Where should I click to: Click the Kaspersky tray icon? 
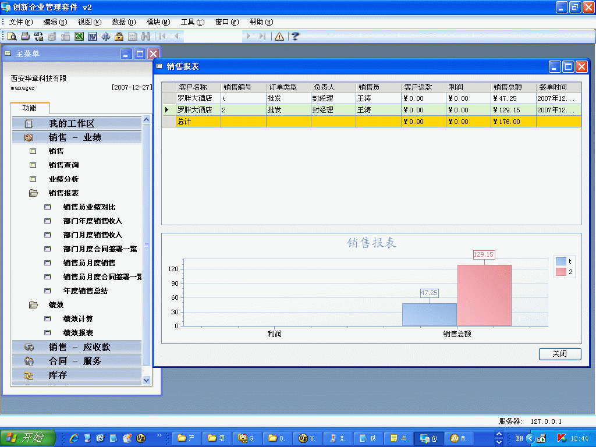[562, 438]
